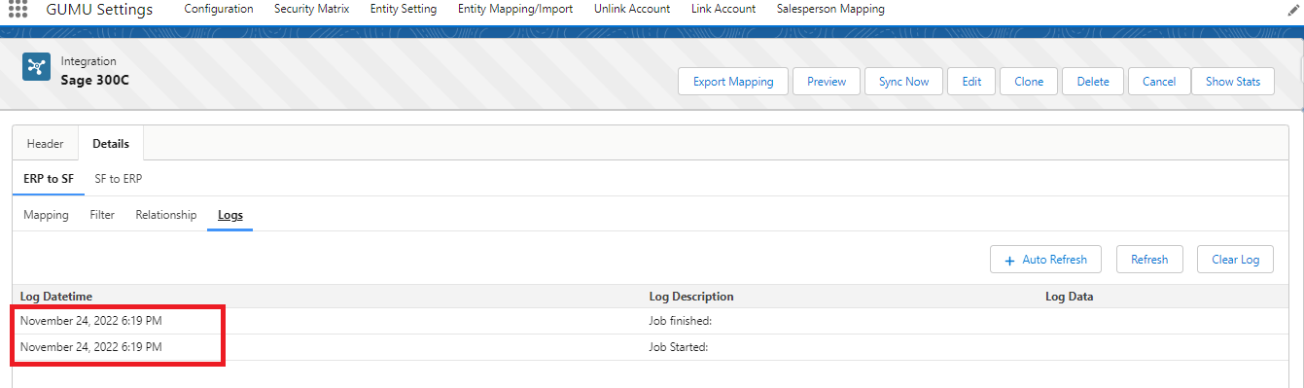
Task: Select the Details tab
Action: pos(111,143)
